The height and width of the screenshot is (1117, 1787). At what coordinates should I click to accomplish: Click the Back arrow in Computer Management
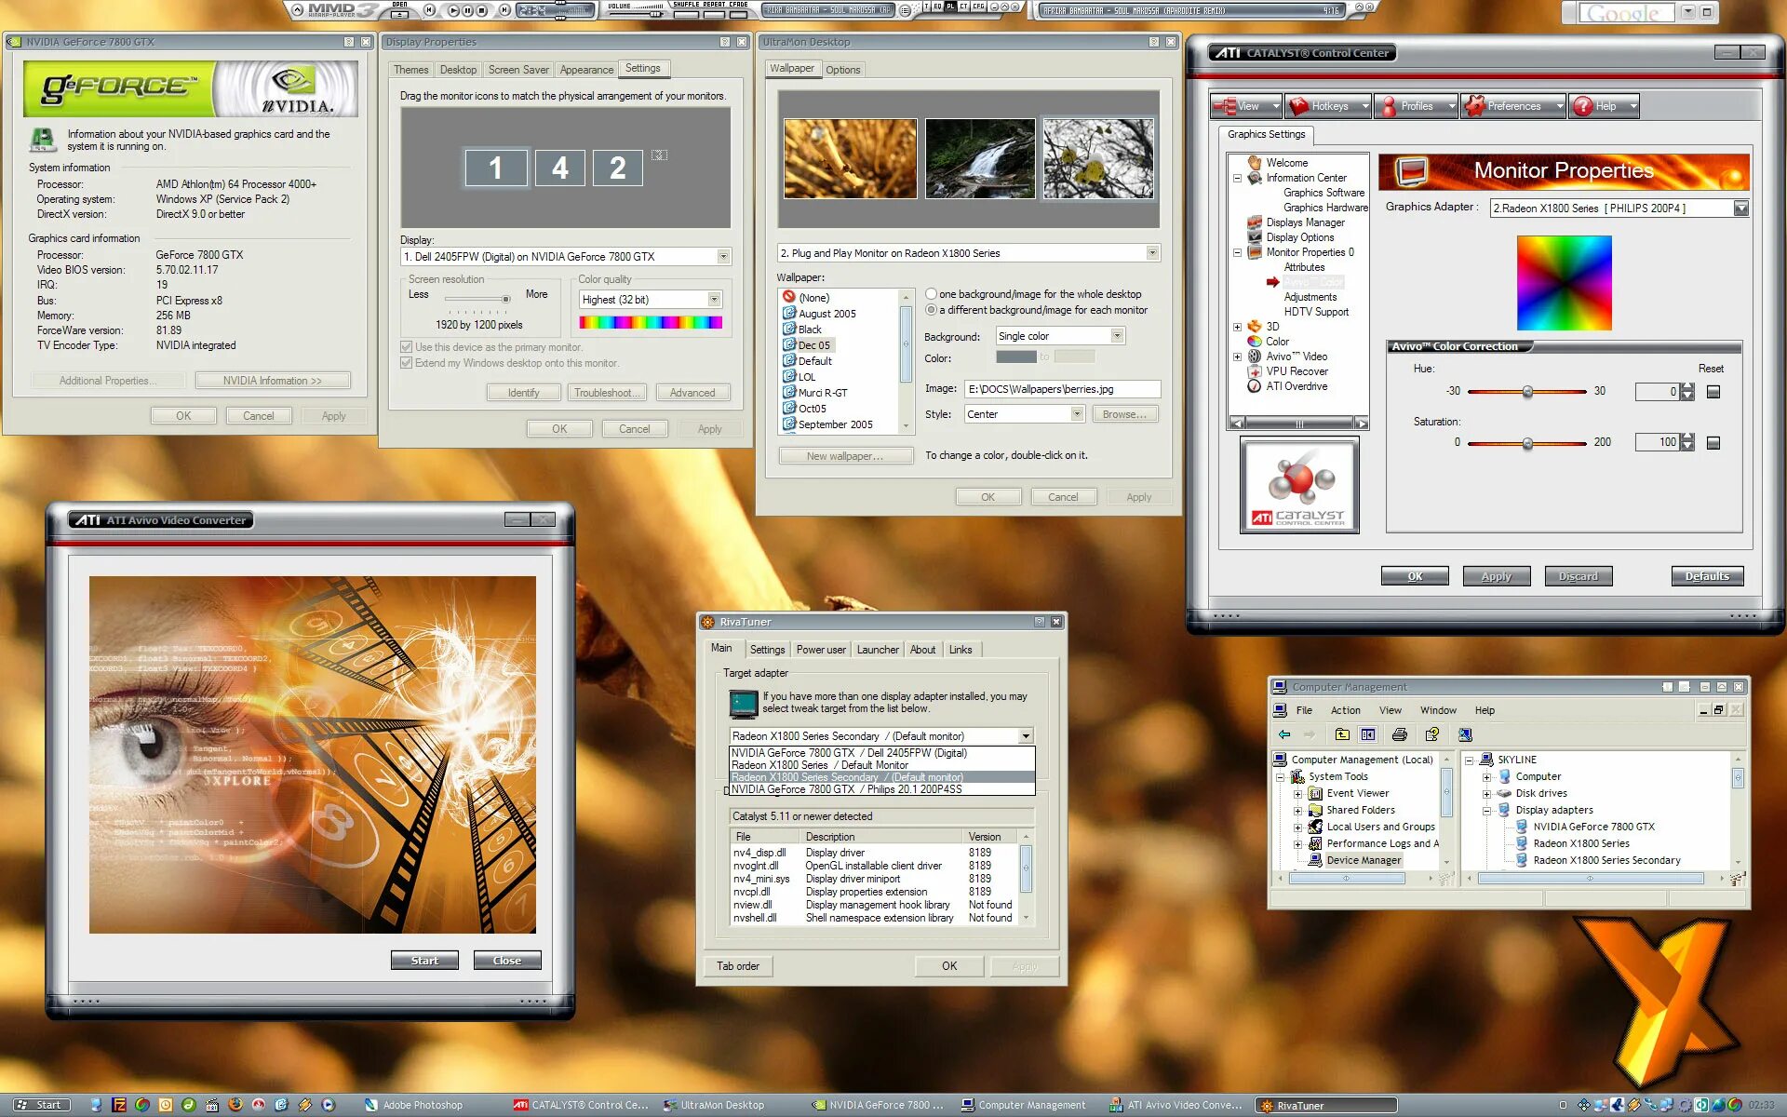(1284, 734)
